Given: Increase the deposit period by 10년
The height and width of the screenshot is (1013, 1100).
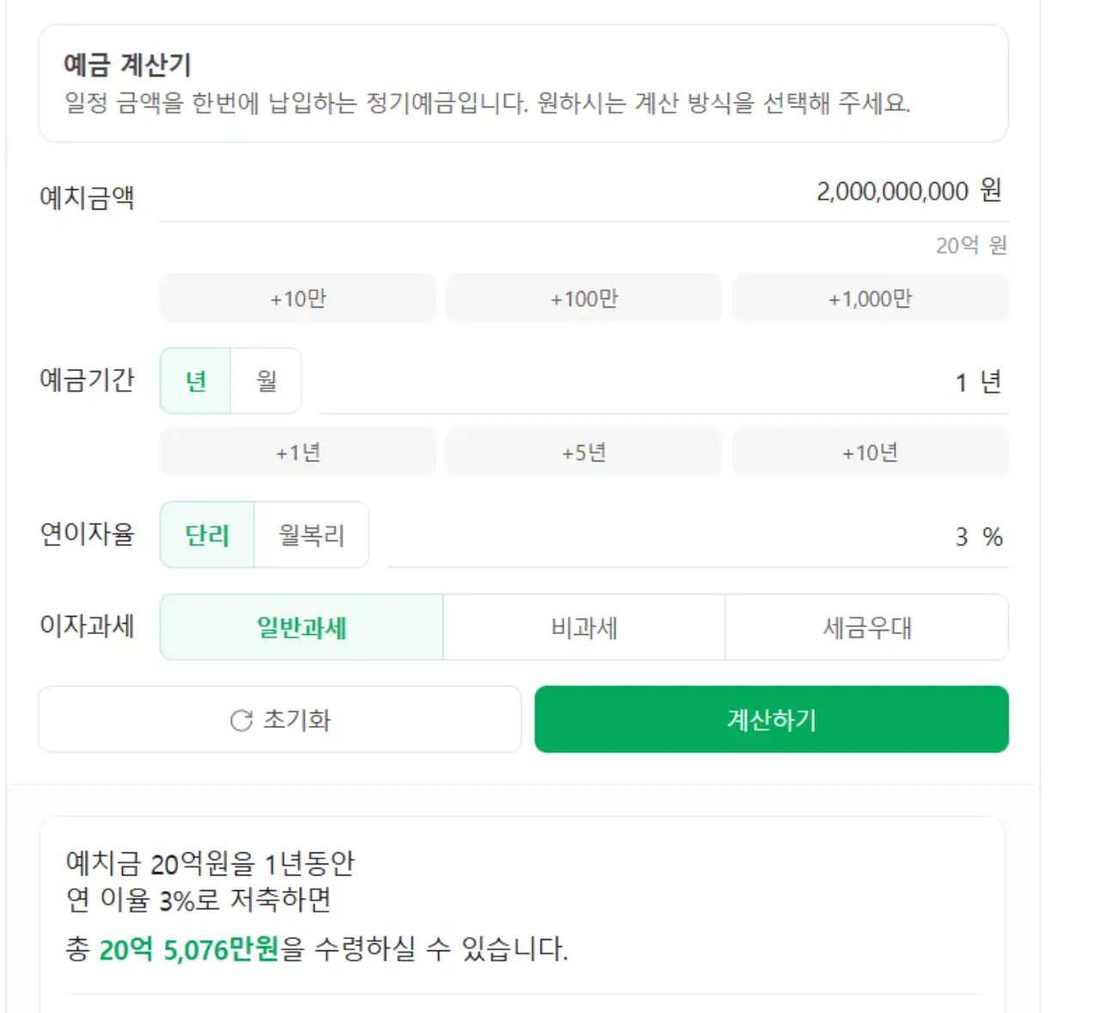Looking at the screenshot, I should (870, 452).
